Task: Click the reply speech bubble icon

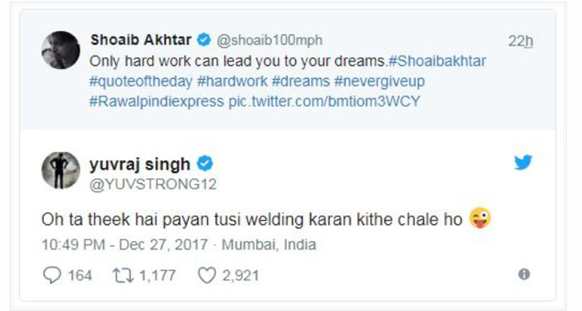Action: 52,275
